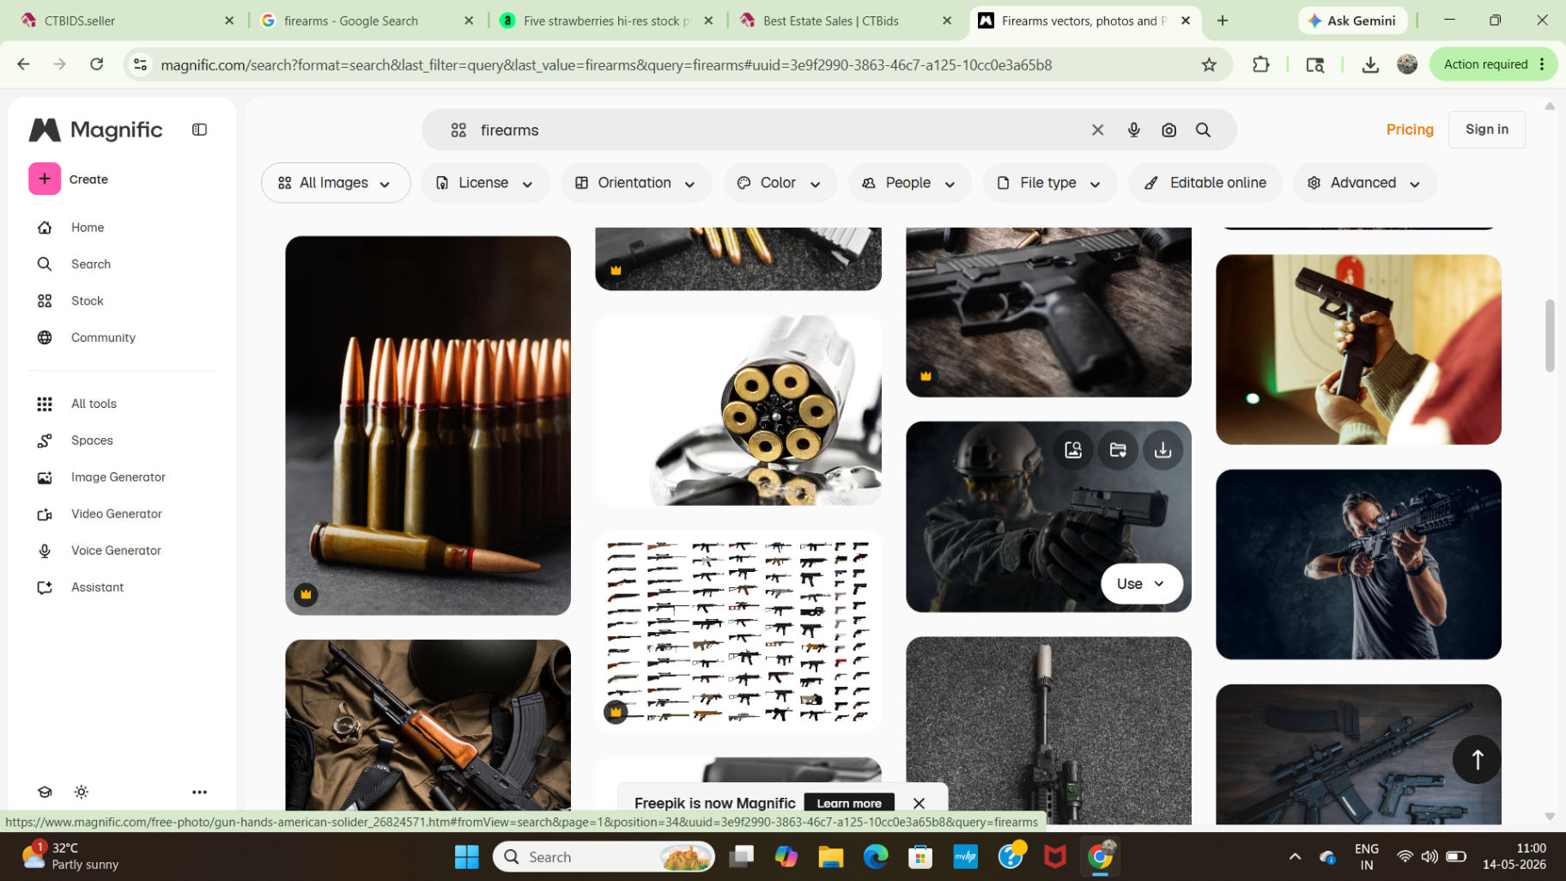Image resolution: width=1566 pixels, height=881 pixels.
Task: Toggle the light/dark theme sun icon
Action: (x=82, y=792)
